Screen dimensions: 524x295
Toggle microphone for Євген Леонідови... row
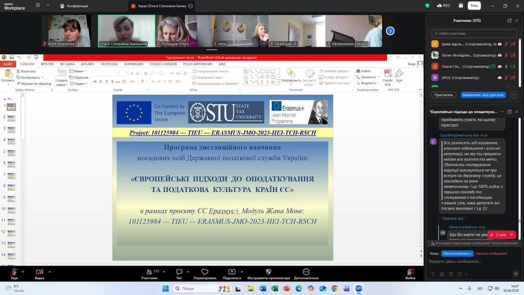pyautogui.click(x=506, y=55)
